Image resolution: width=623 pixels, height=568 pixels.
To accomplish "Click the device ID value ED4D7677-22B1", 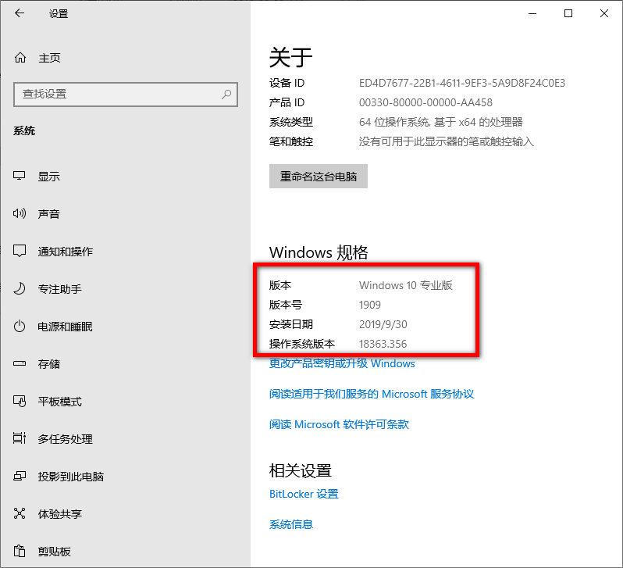I will click(462, 83).
